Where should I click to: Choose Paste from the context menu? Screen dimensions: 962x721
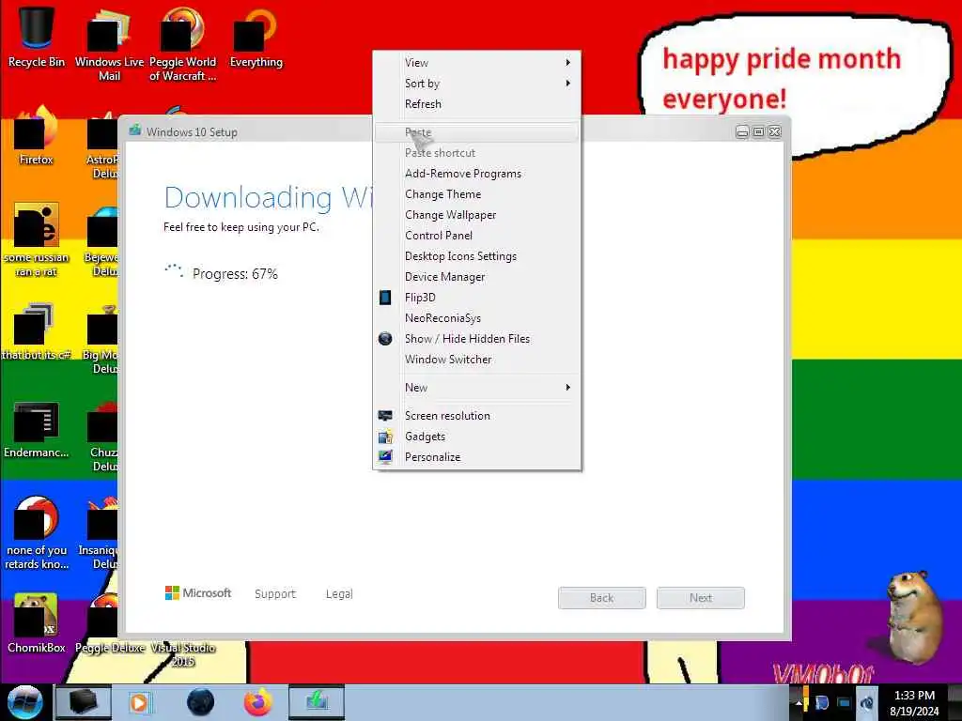[x=476, y=132]
